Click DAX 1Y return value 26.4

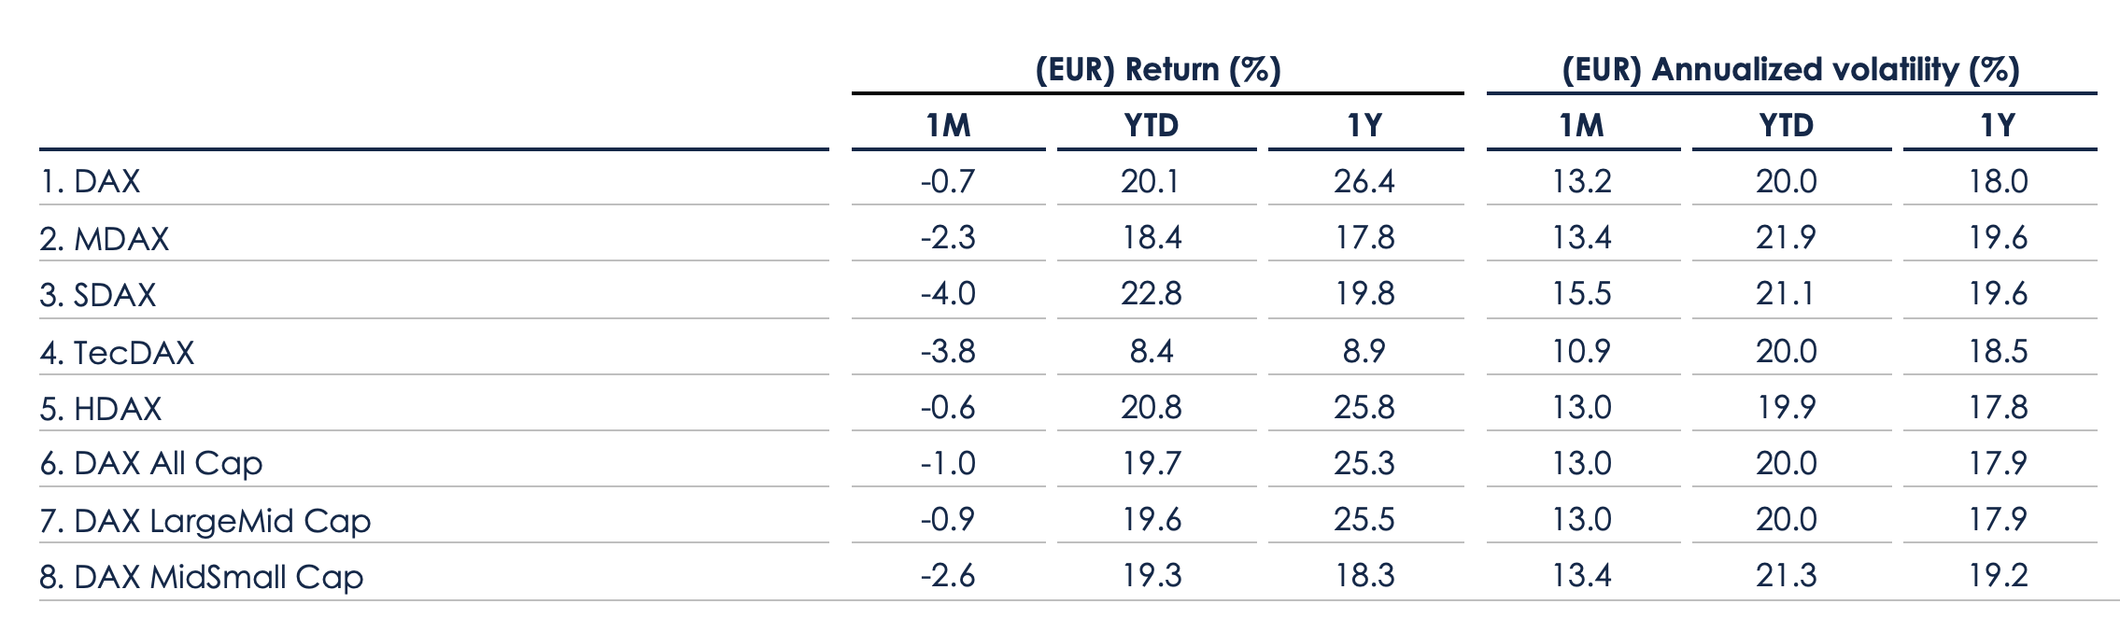pyautogui.click(x=1364, y=181)
